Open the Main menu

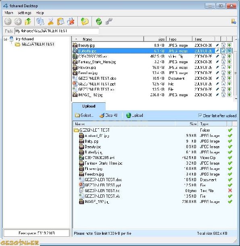[x=9, y=13]
